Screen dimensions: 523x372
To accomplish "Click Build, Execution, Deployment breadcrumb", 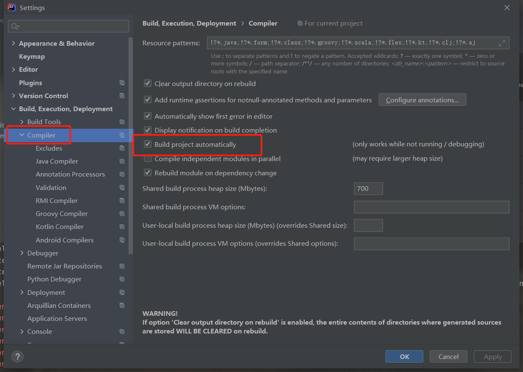I will tap(189, 23).
